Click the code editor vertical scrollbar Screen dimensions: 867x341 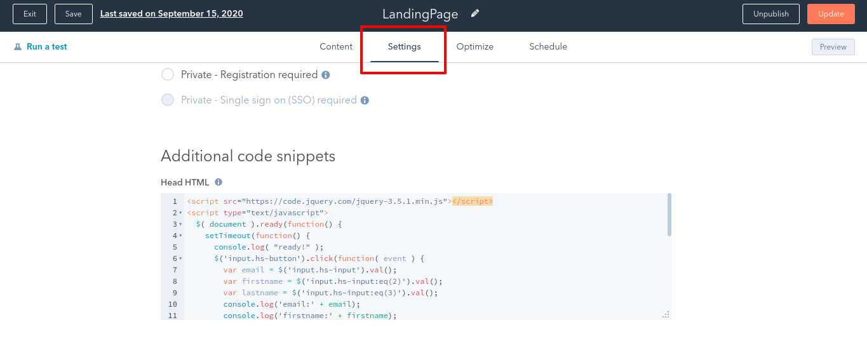click(x=669, y=215)
